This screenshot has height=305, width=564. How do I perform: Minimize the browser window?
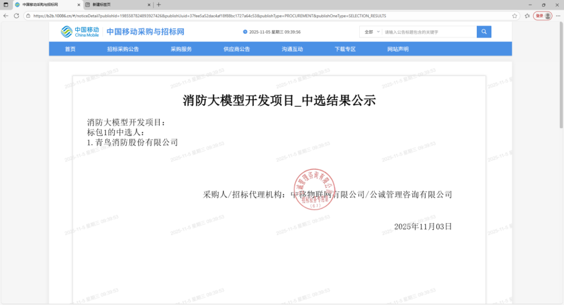[x=530, y=5]
